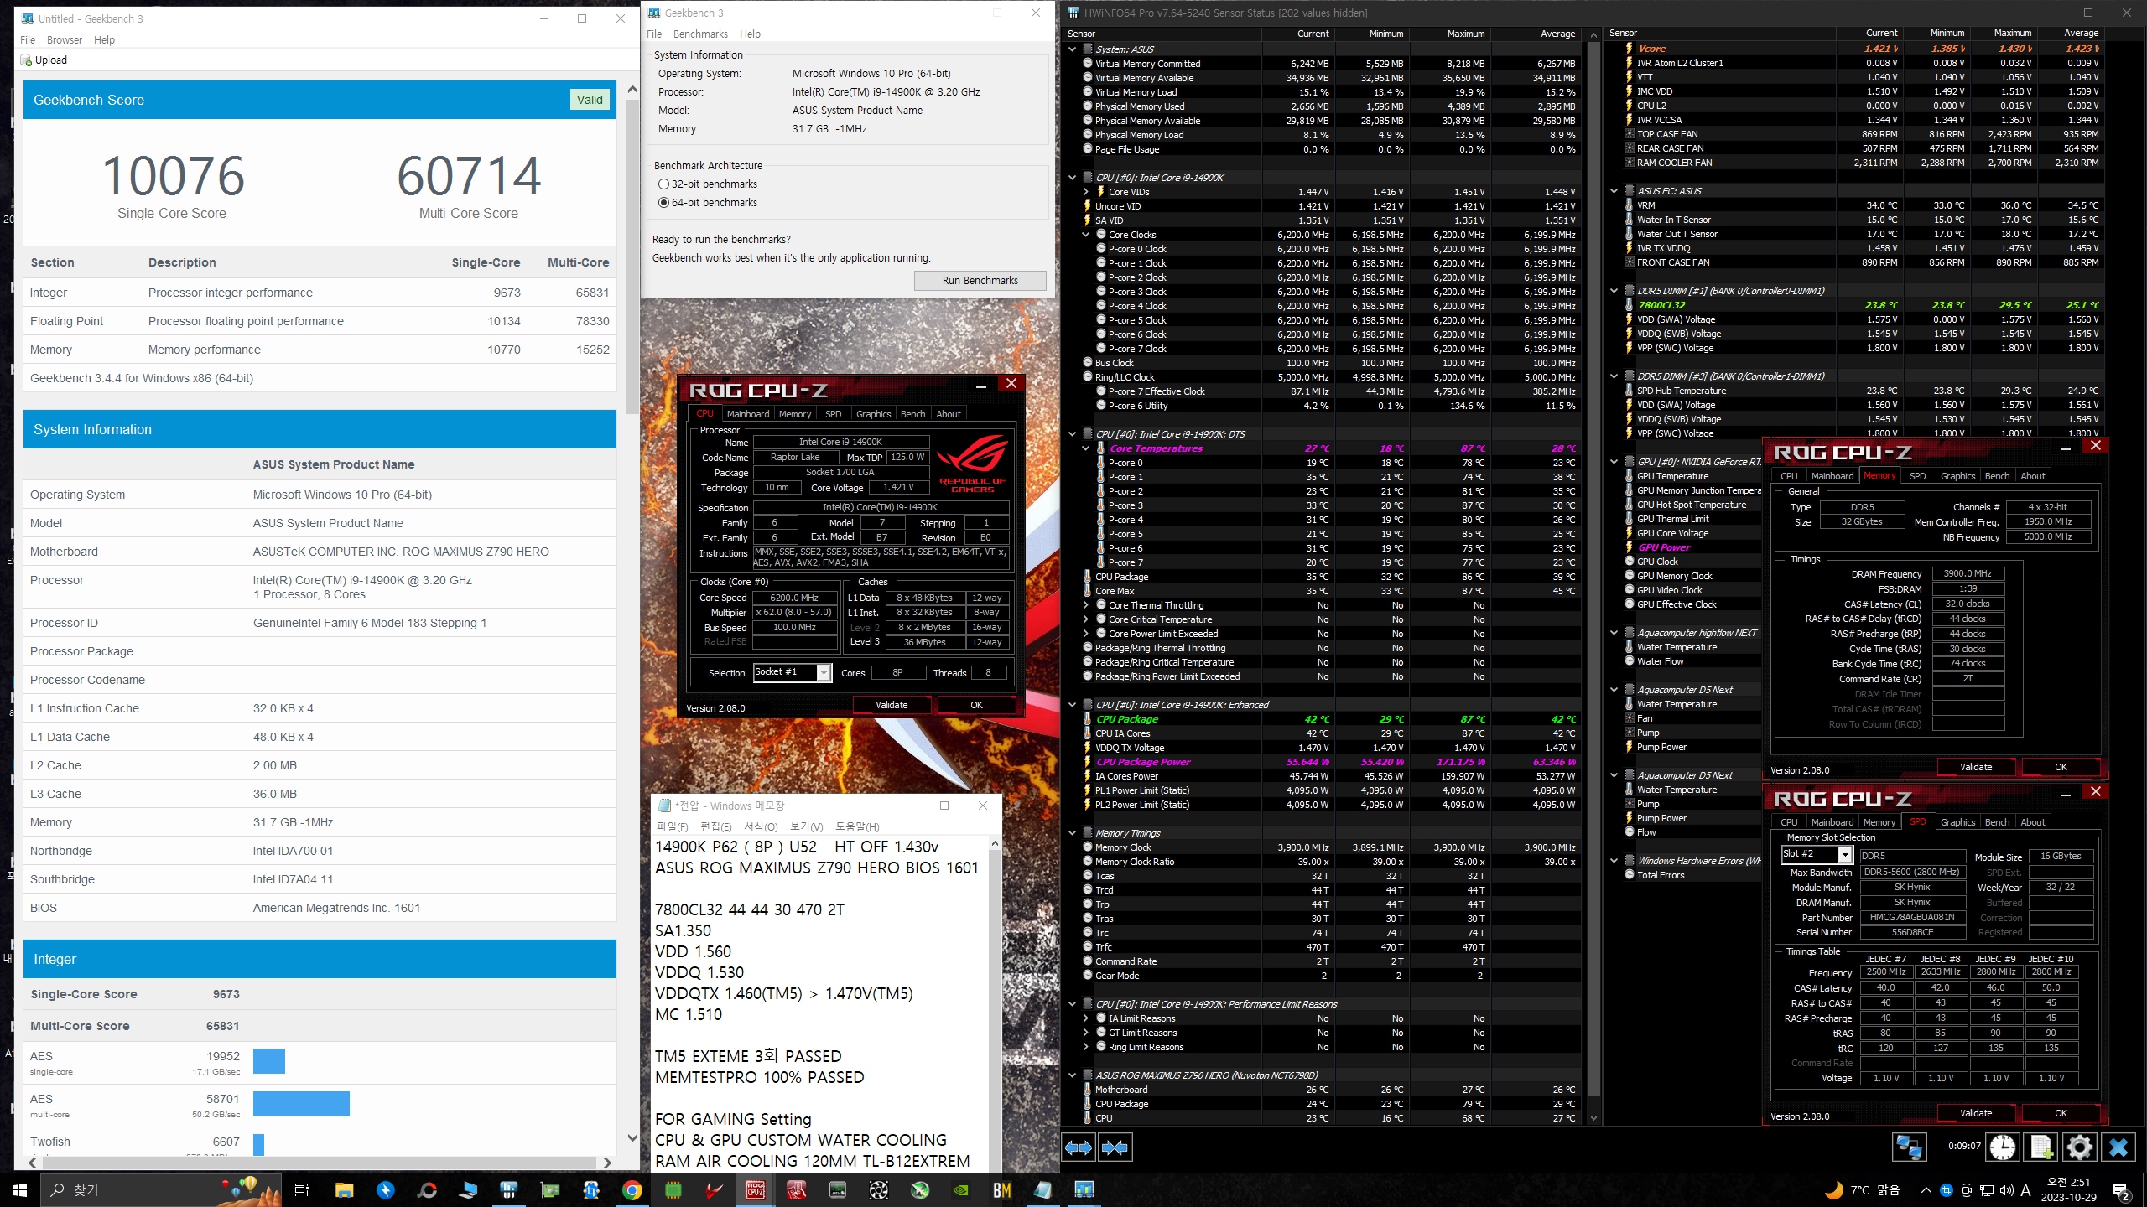This screenshot has height=1207, width=2147.
Task: Click HWiNFO expand columns arrows icon
Action: 1079,1147
